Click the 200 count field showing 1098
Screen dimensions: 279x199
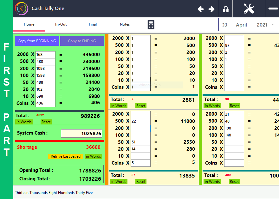tap(45, 69)
